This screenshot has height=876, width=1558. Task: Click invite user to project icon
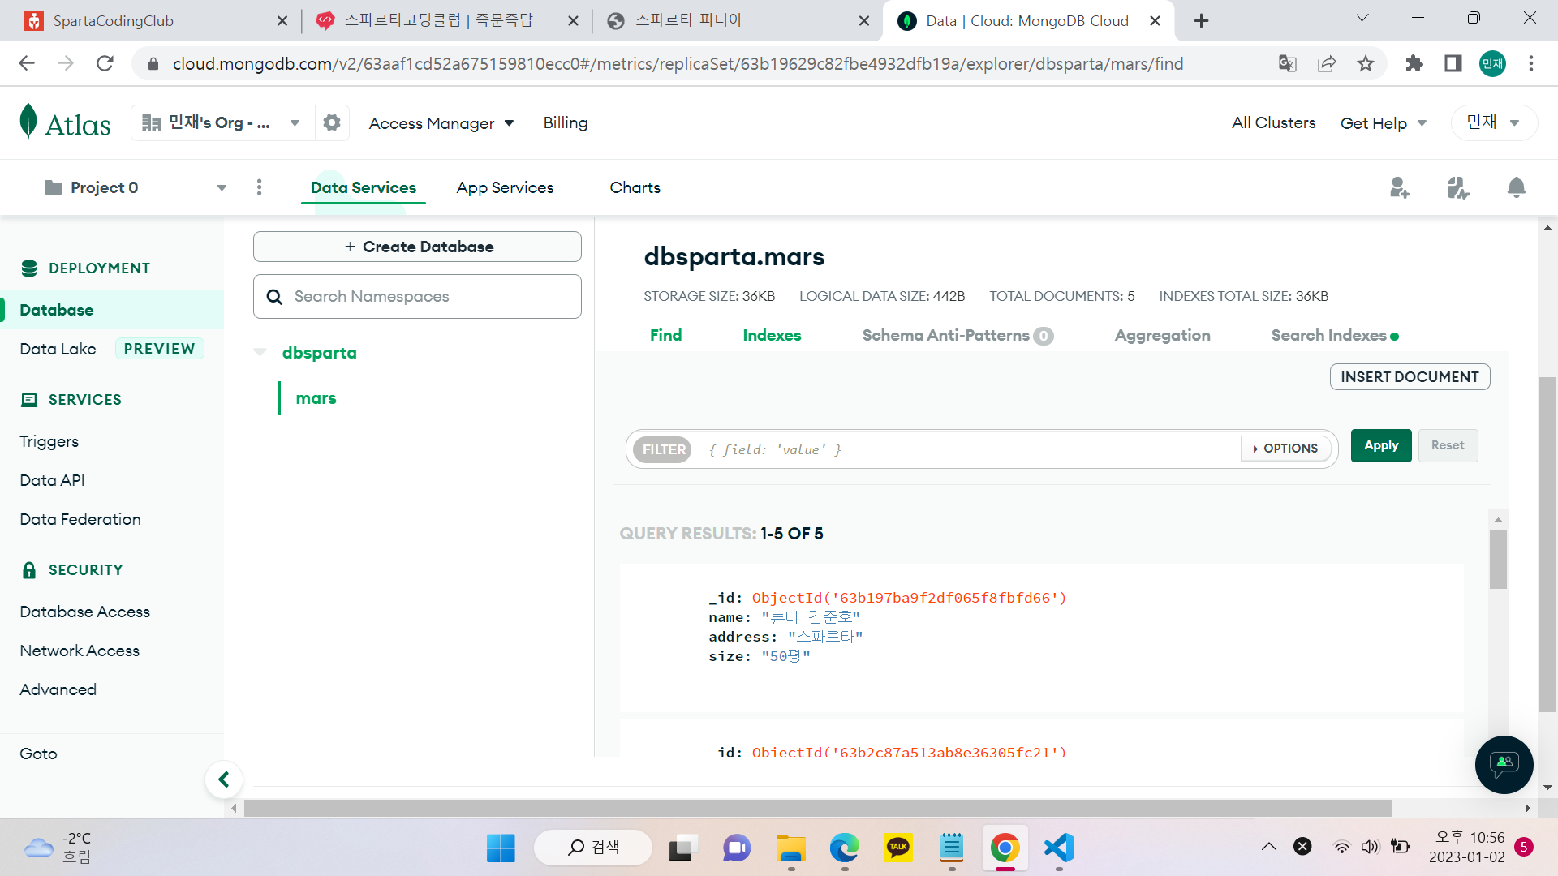(x=1400, y=187)
